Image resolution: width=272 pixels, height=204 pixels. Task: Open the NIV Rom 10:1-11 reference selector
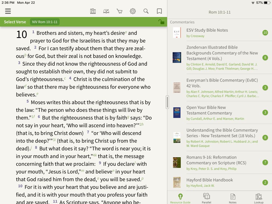point(45,22)
